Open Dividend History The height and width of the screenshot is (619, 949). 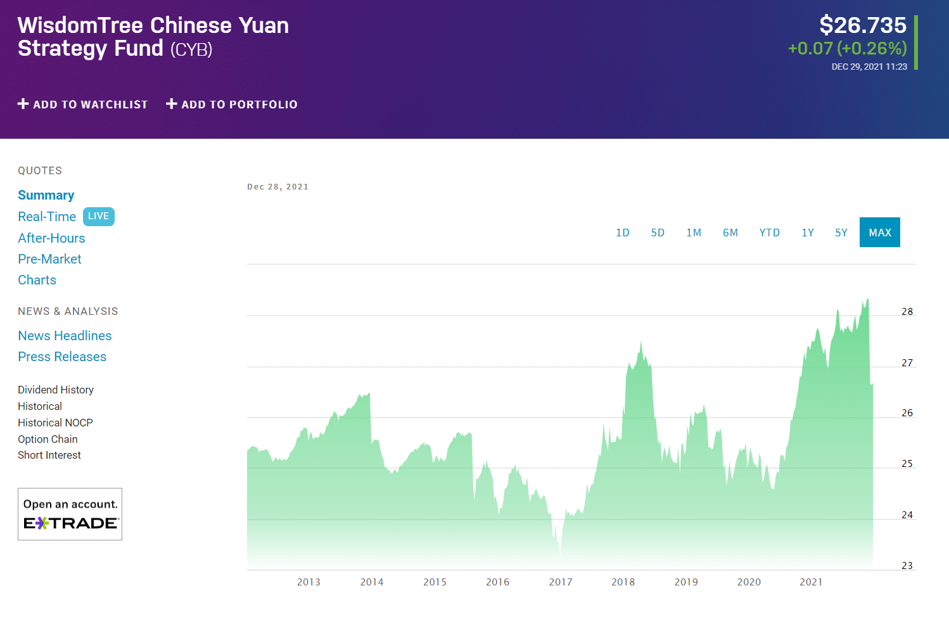(x=56, y=390)
